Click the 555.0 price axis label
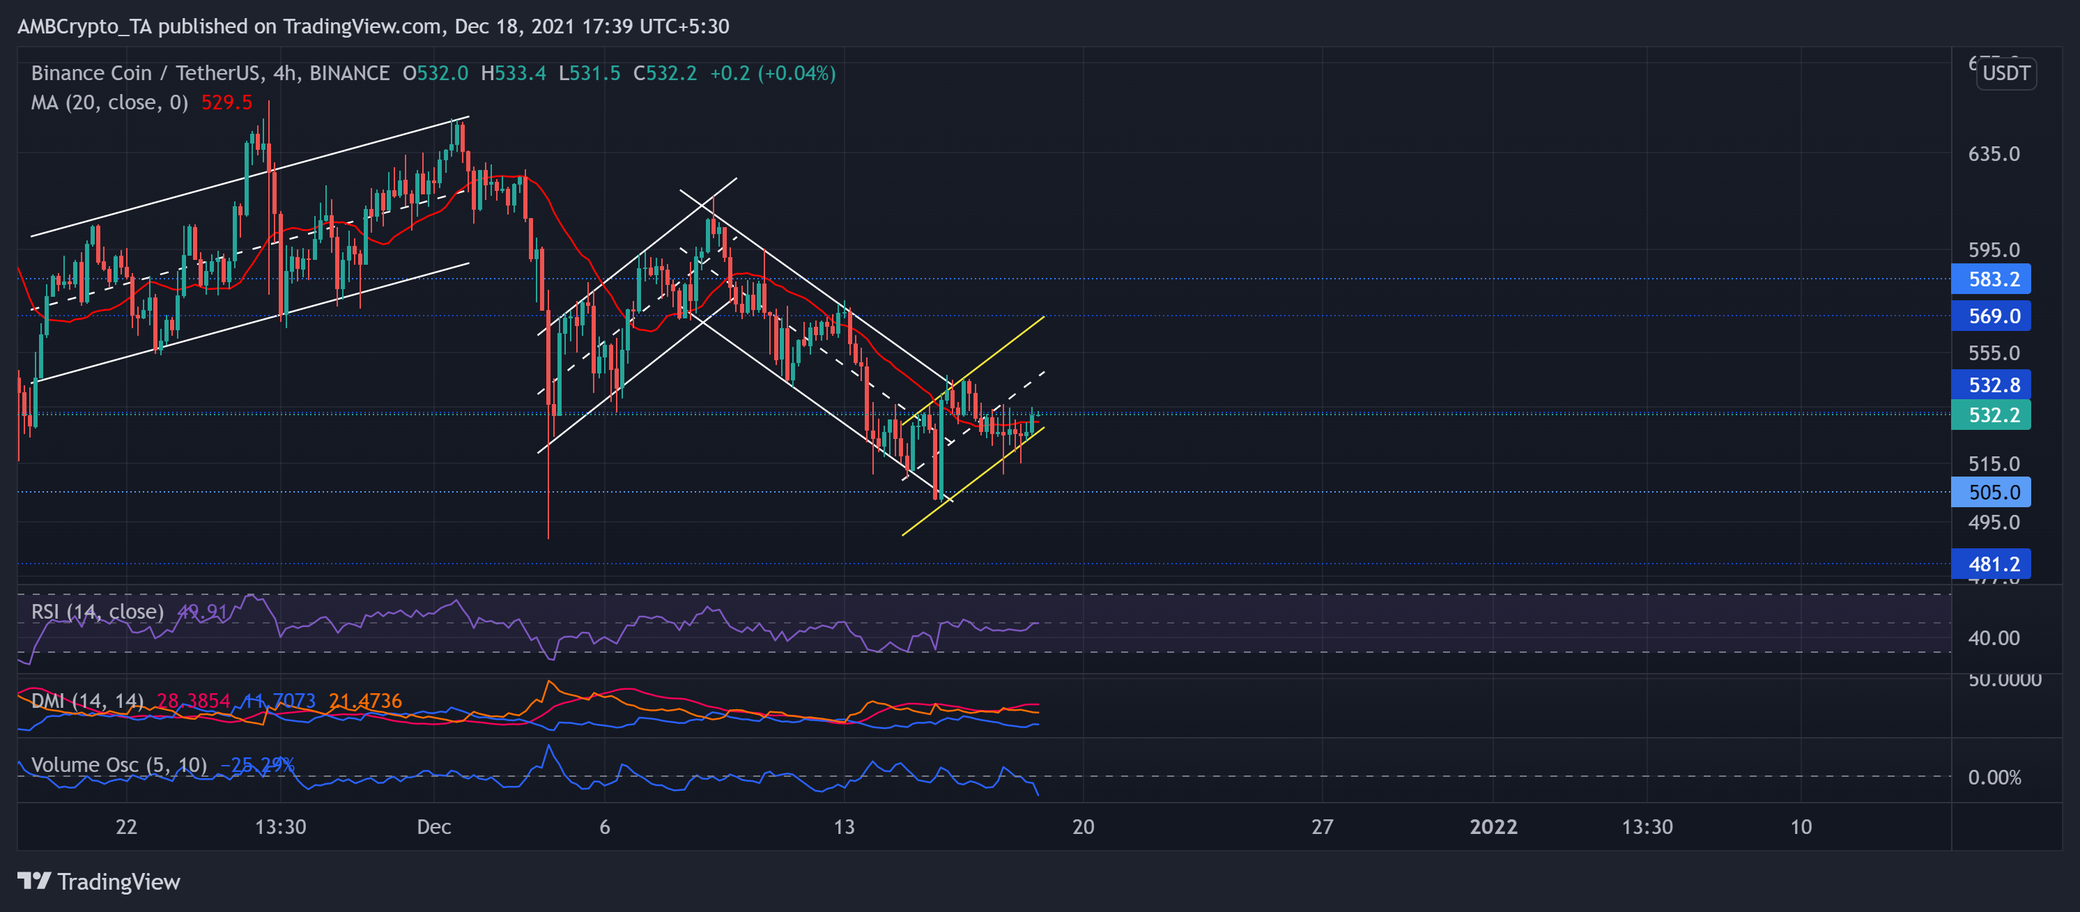2080x912 pixels. click(1994, 353)
